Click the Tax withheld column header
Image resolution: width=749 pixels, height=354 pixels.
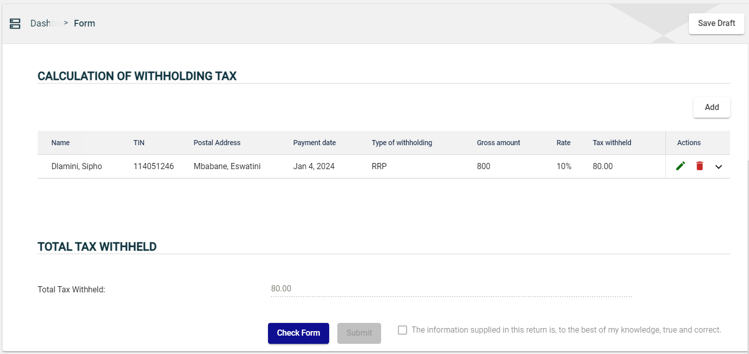coord(611,143)
